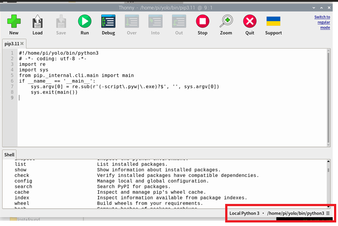This screenshot has width=338, height=226.
Task: Switch to regular mode link
Action: [x=322, y=22]
